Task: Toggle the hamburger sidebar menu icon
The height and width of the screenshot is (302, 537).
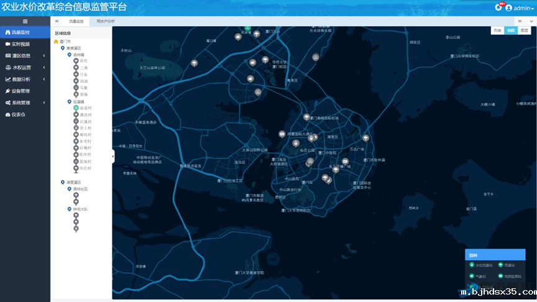Action: tap(25, 21)
